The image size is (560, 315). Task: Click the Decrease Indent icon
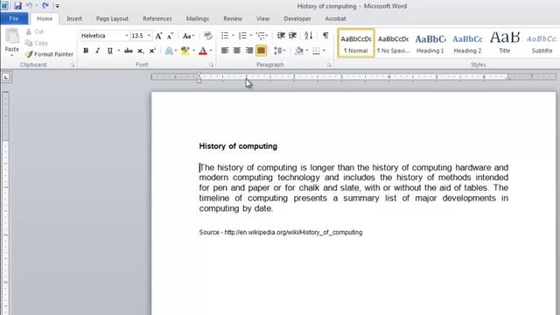coord(281,35)
